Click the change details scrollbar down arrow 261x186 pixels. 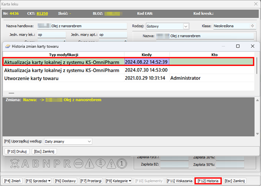click(257, 134)
